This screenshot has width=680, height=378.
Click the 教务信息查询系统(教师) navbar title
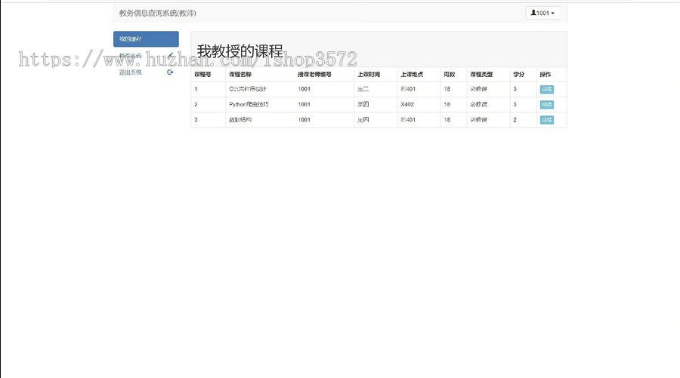pos(158,13)
